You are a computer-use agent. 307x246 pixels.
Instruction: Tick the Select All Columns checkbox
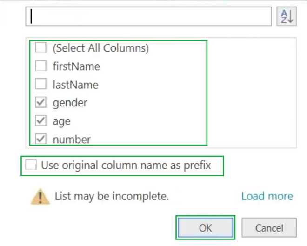[x=41, y=47]
